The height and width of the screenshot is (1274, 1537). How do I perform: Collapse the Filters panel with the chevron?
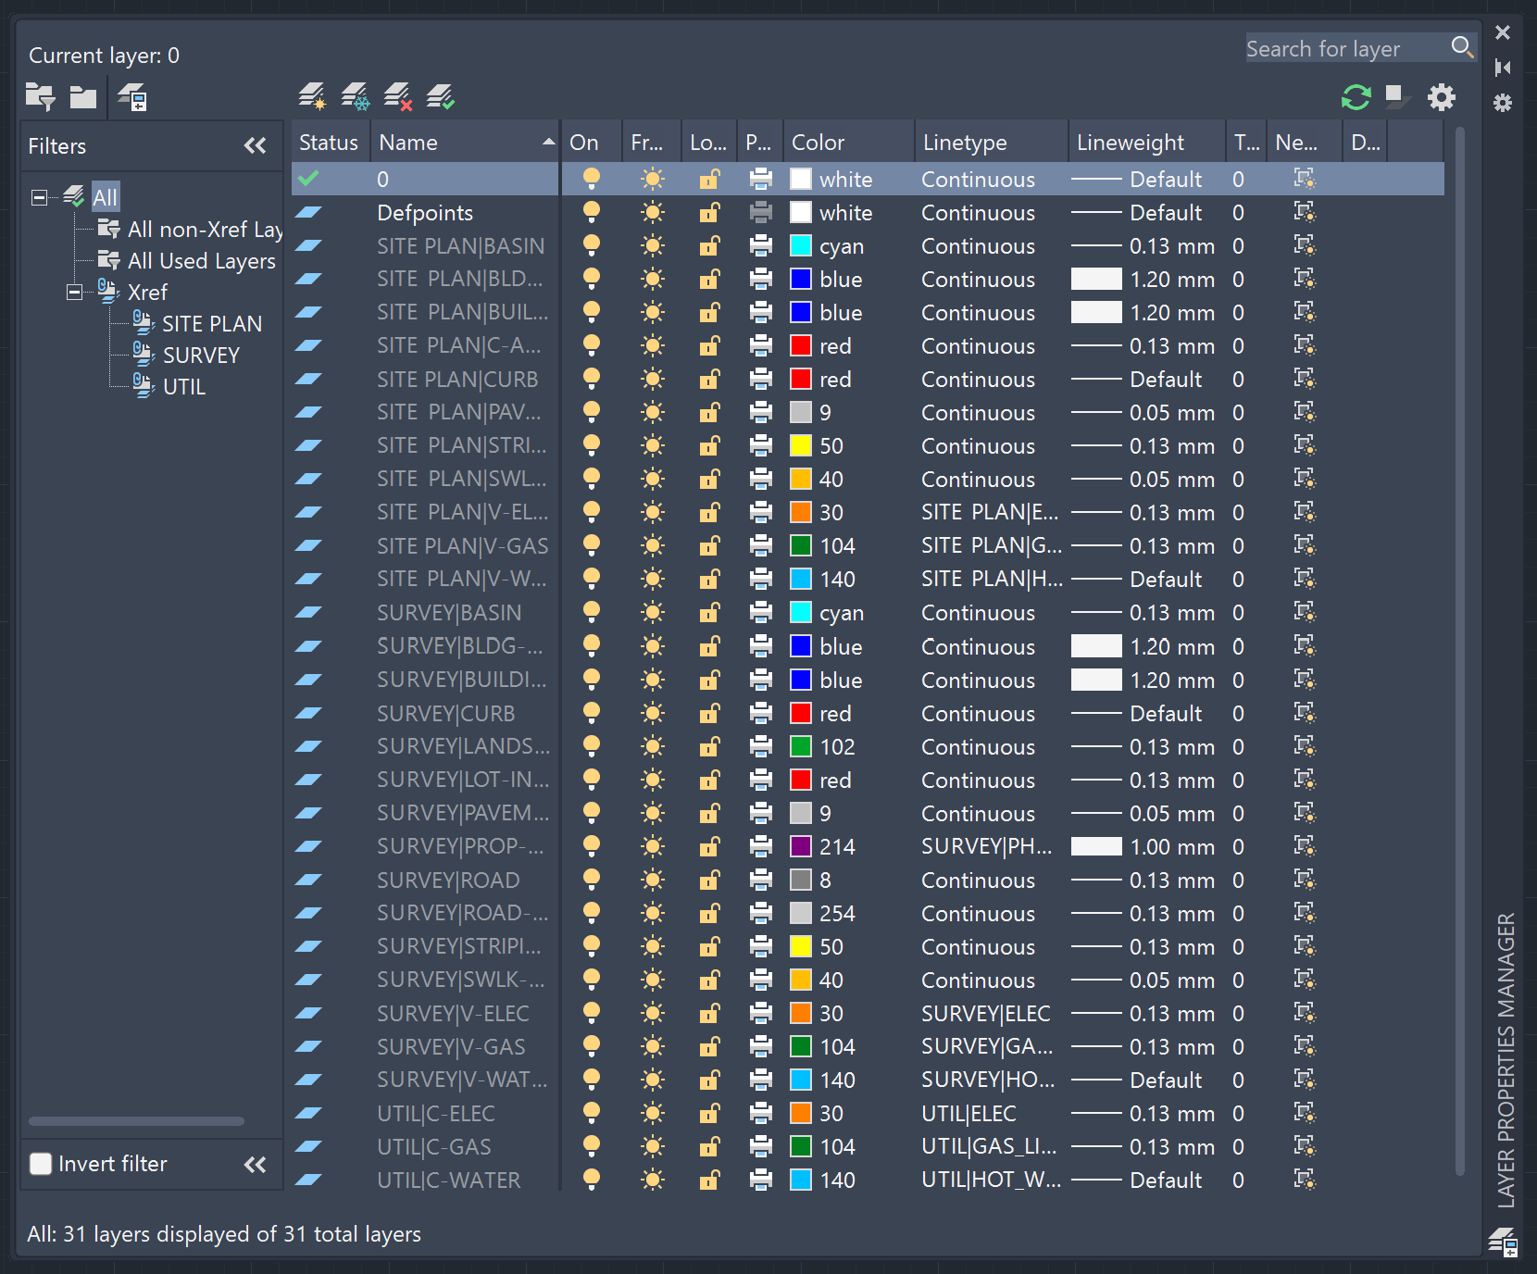(x=256, y=145)
